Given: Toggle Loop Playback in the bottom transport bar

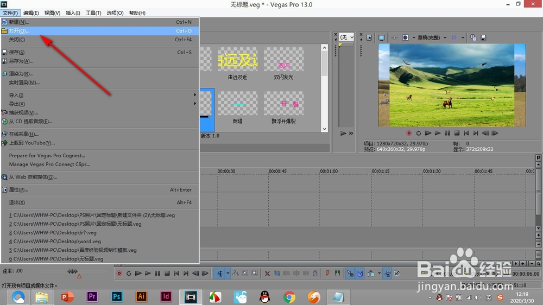Looking at the screenshot, I should (x=129, y=274).
